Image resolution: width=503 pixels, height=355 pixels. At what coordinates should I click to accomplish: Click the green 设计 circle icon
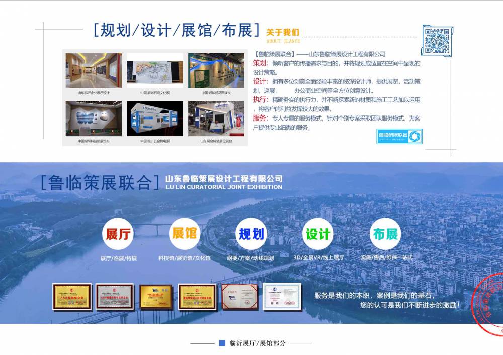[318, 234]
